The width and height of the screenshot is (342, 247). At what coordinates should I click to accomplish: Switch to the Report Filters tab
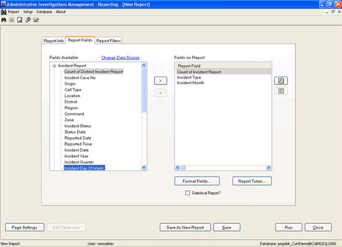[x=109, y=41]
